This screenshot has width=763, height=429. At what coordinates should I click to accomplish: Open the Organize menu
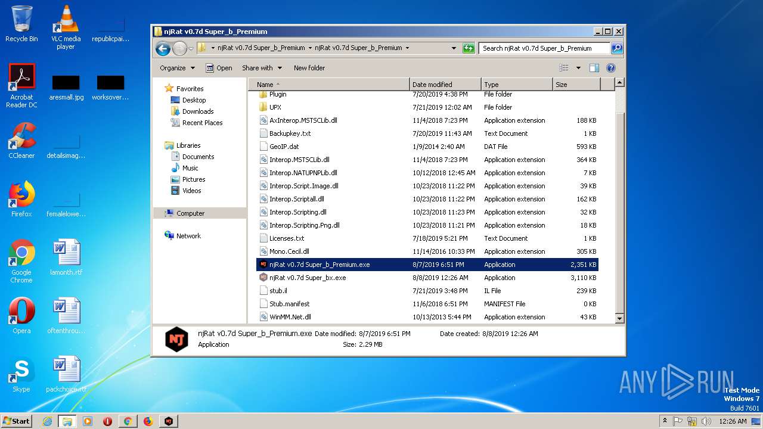177,68
